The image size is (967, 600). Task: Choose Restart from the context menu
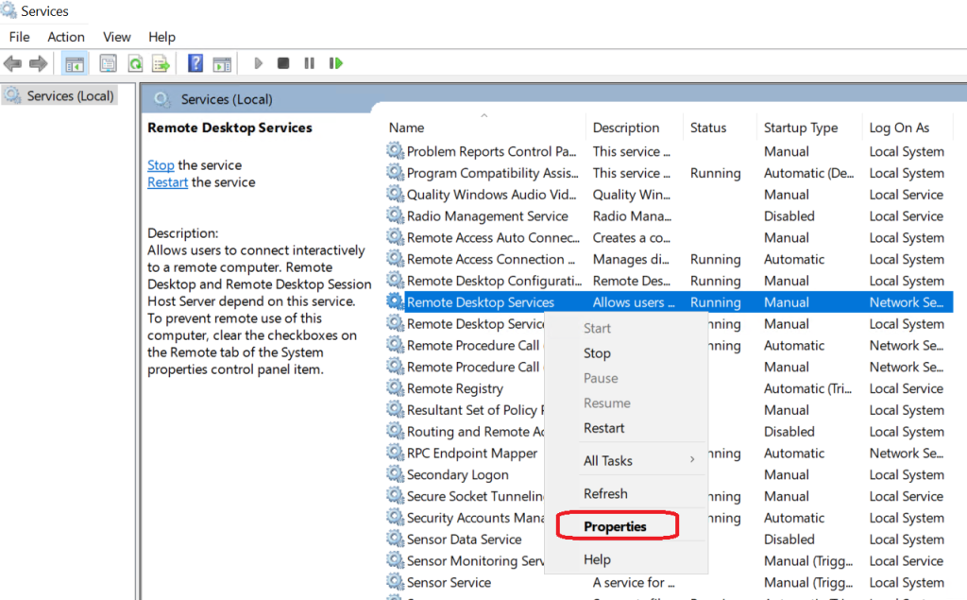(x=607, y=428)
